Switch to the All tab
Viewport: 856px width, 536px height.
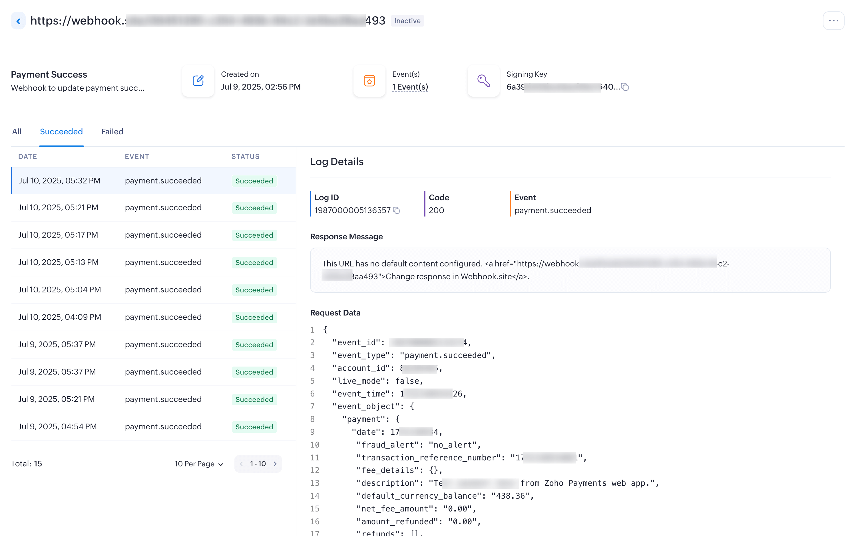click(x=17, y=132)
